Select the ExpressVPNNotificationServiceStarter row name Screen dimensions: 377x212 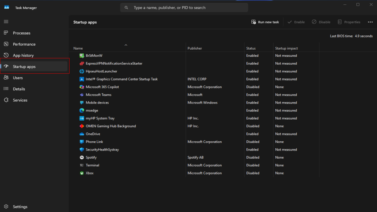click(114, 63)
